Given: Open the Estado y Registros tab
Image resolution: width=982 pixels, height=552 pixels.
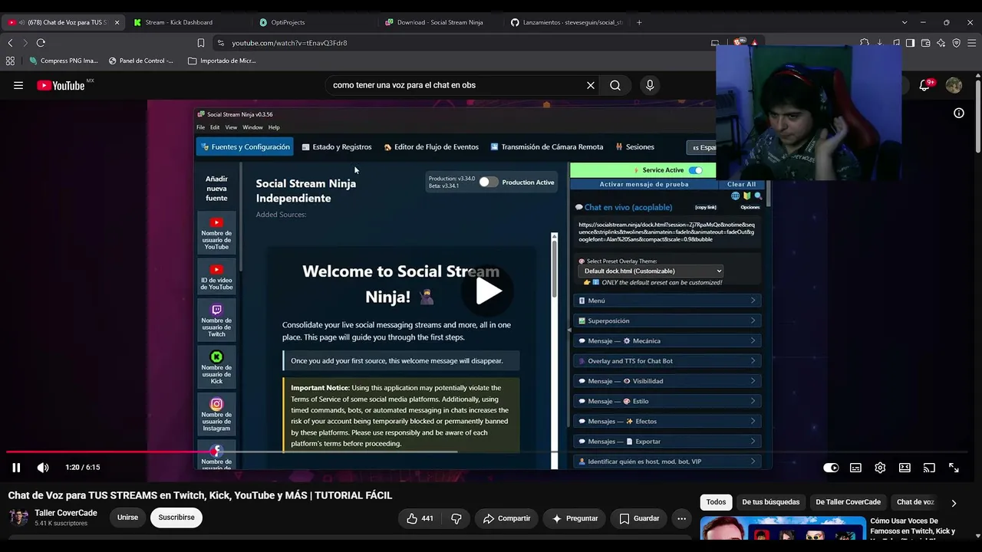Looking at the screenshot, I should [337, 147].
